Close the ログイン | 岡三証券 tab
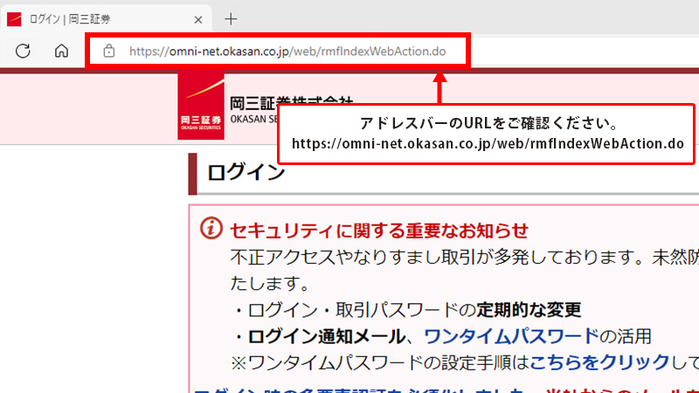 pyautogui.click(x=197, y=18)
